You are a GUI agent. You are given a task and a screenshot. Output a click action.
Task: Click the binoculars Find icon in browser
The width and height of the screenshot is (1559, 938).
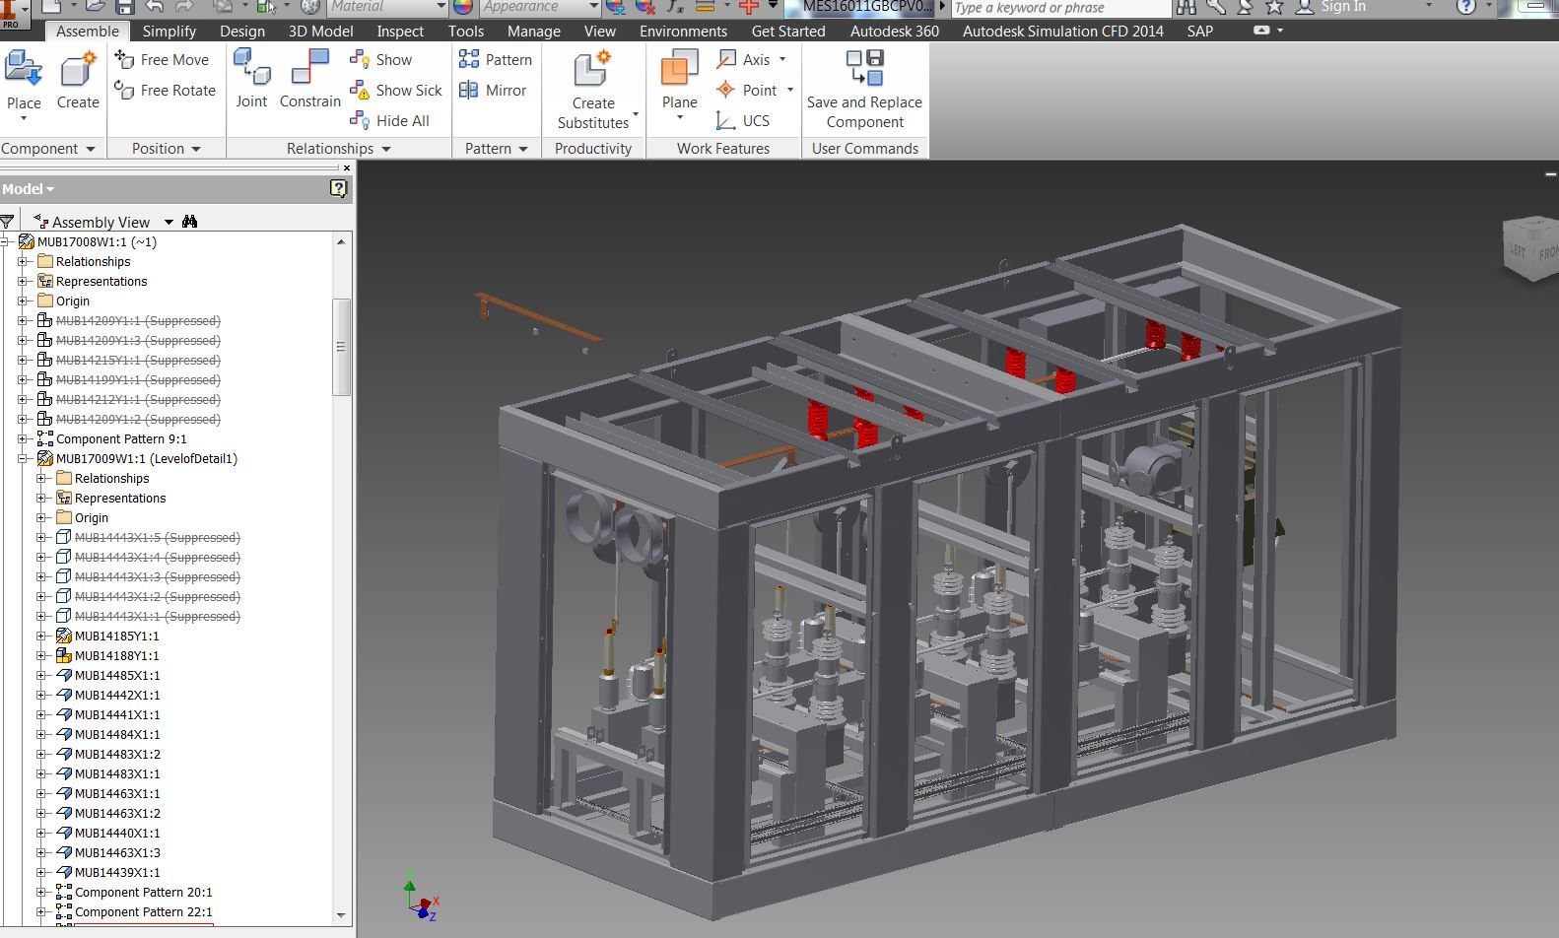[x=190, y=222]
